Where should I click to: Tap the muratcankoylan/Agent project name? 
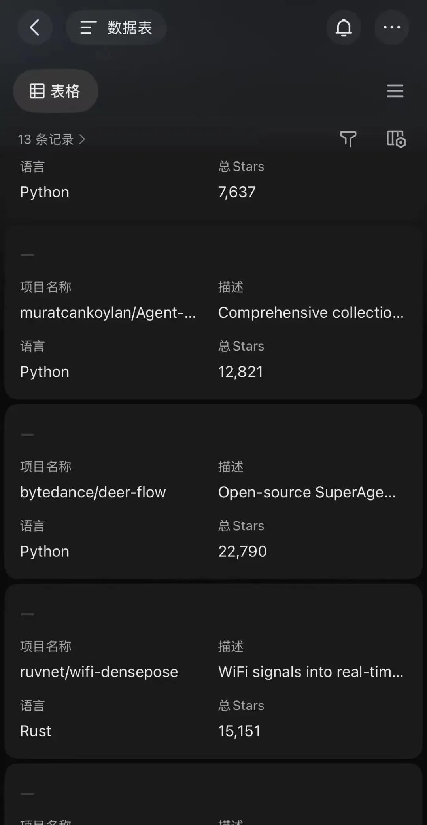(x=108, y=313)
